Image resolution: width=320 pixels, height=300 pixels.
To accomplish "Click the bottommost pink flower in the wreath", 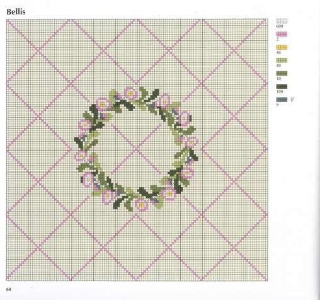I will [142, 204].
